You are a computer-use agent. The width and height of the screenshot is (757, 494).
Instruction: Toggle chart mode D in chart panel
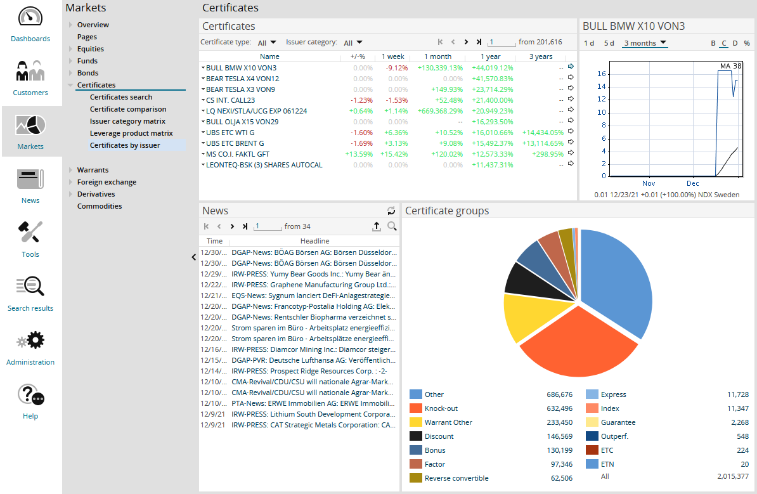click(735, 43)
